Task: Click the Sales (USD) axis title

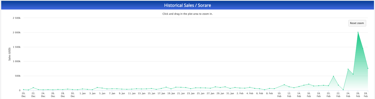Action: (10, 54)
